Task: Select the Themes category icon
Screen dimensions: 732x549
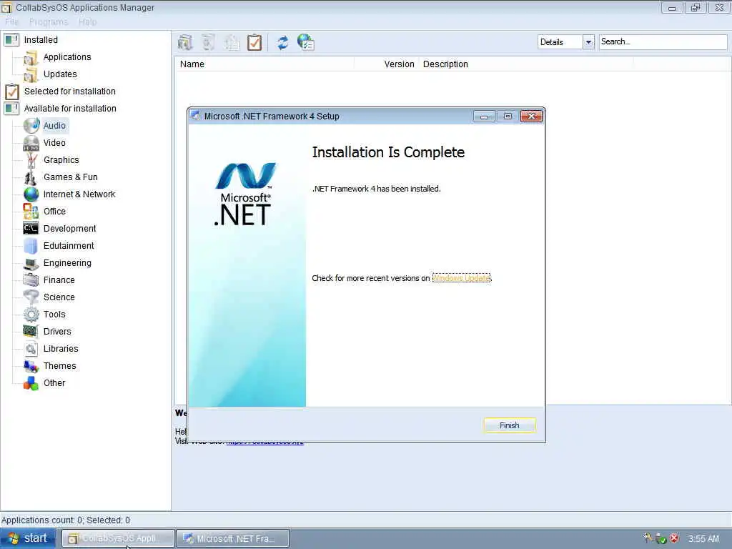Action: tap(31, 366)
